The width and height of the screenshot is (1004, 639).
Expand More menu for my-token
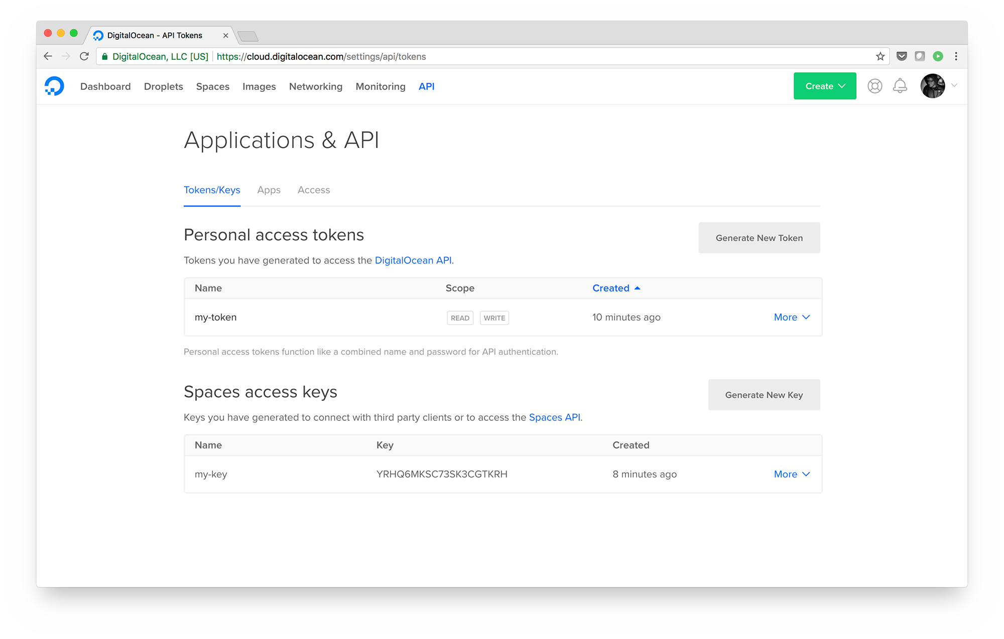tap(792, 317)
